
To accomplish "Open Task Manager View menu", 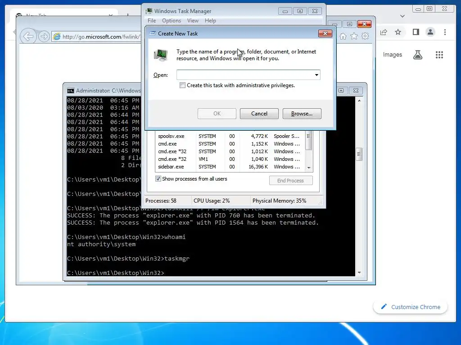I will point(193,21).
